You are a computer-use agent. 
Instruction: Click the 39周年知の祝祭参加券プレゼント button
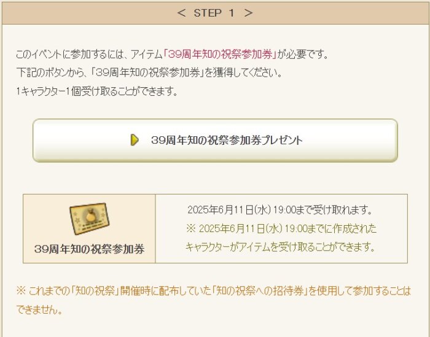click(x=215, y=141)
